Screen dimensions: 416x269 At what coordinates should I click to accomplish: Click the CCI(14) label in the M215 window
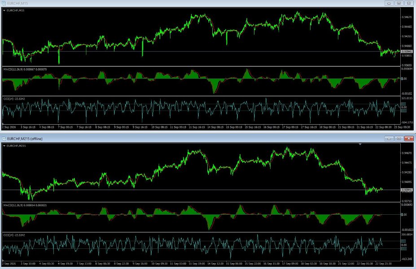point(14,235)
